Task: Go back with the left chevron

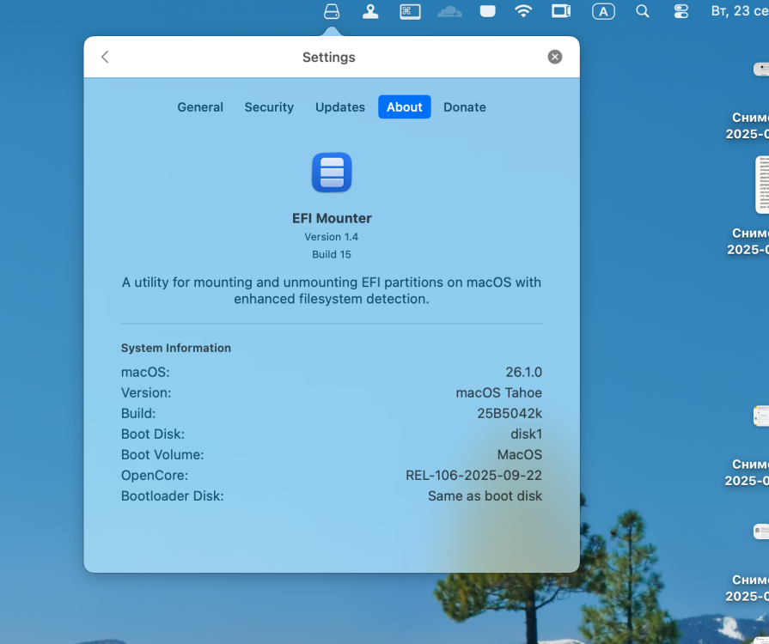Action: pos(105,57)
